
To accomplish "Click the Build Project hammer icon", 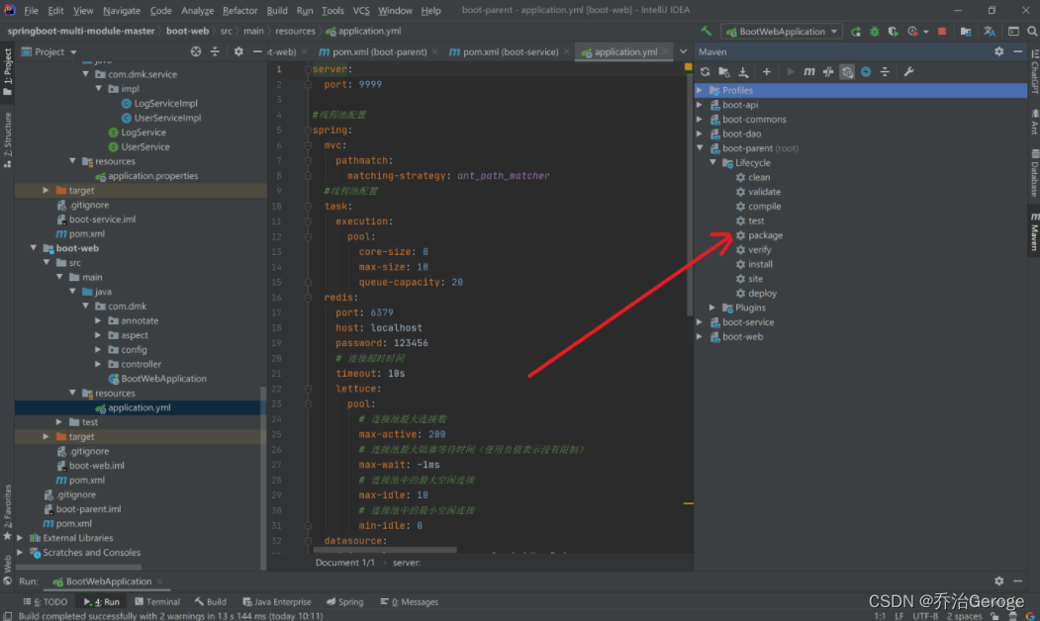I will click(706, 32).
